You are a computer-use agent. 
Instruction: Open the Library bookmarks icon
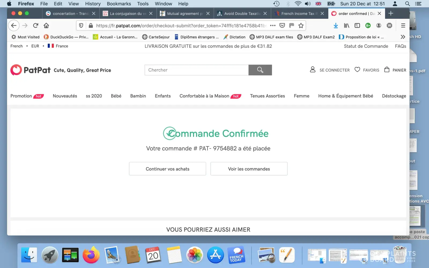coord(346,25)
